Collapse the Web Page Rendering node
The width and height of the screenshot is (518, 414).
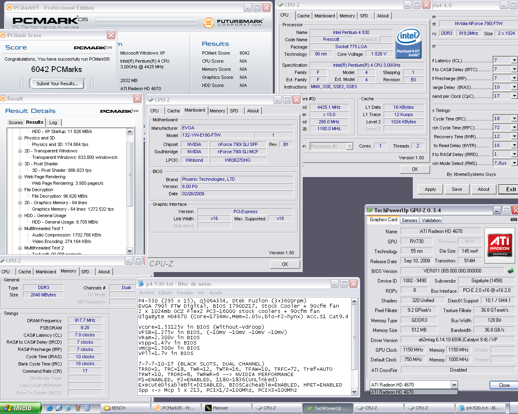point(20,177)
